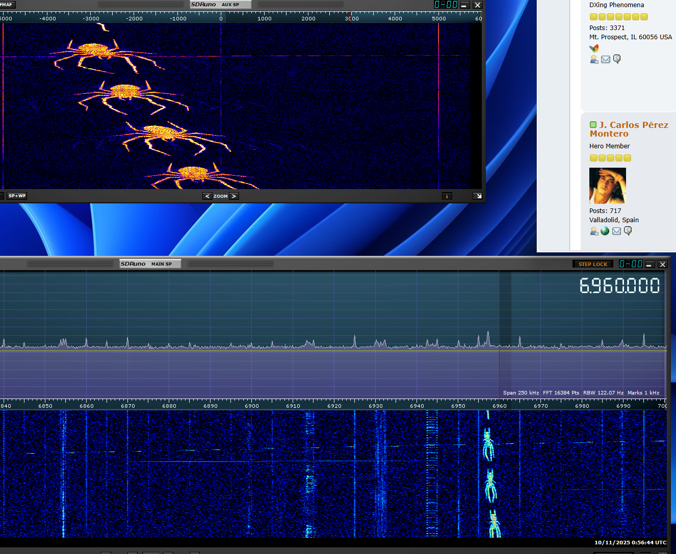
Task: Toggle STEP LOCK in MAIN SP window
Action: point(593,264)
